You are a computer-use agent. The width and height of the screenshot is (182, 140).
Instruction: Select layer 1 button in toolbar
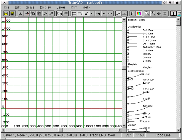coord(173,14)
